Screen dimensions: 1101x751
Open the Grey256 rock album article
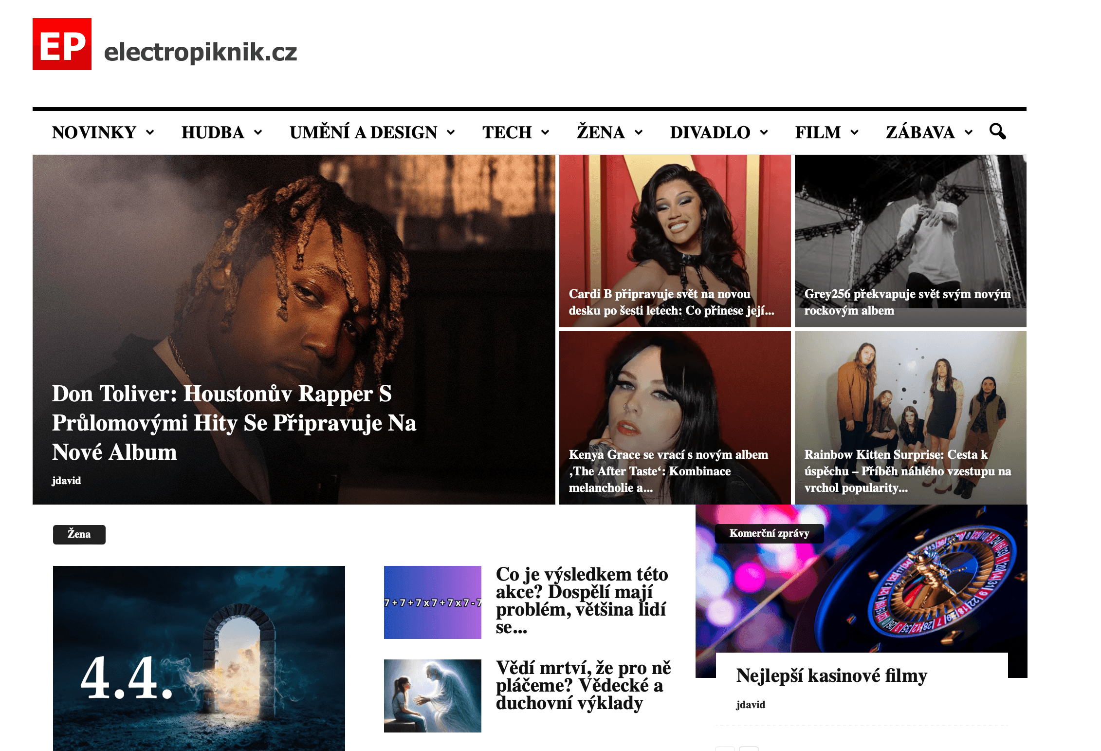[x=910, y=241]
